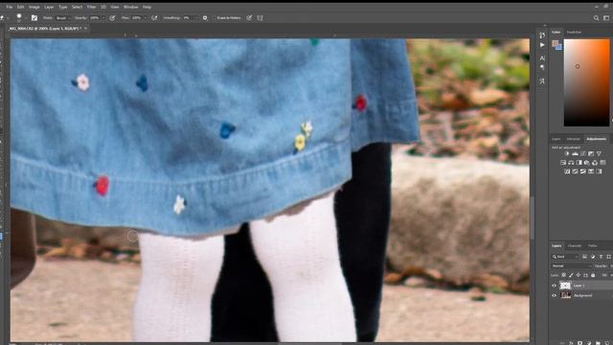The width and height of the screenshot is (613, 345).
Task: Click the search icon in options bar
Action: 596,18
